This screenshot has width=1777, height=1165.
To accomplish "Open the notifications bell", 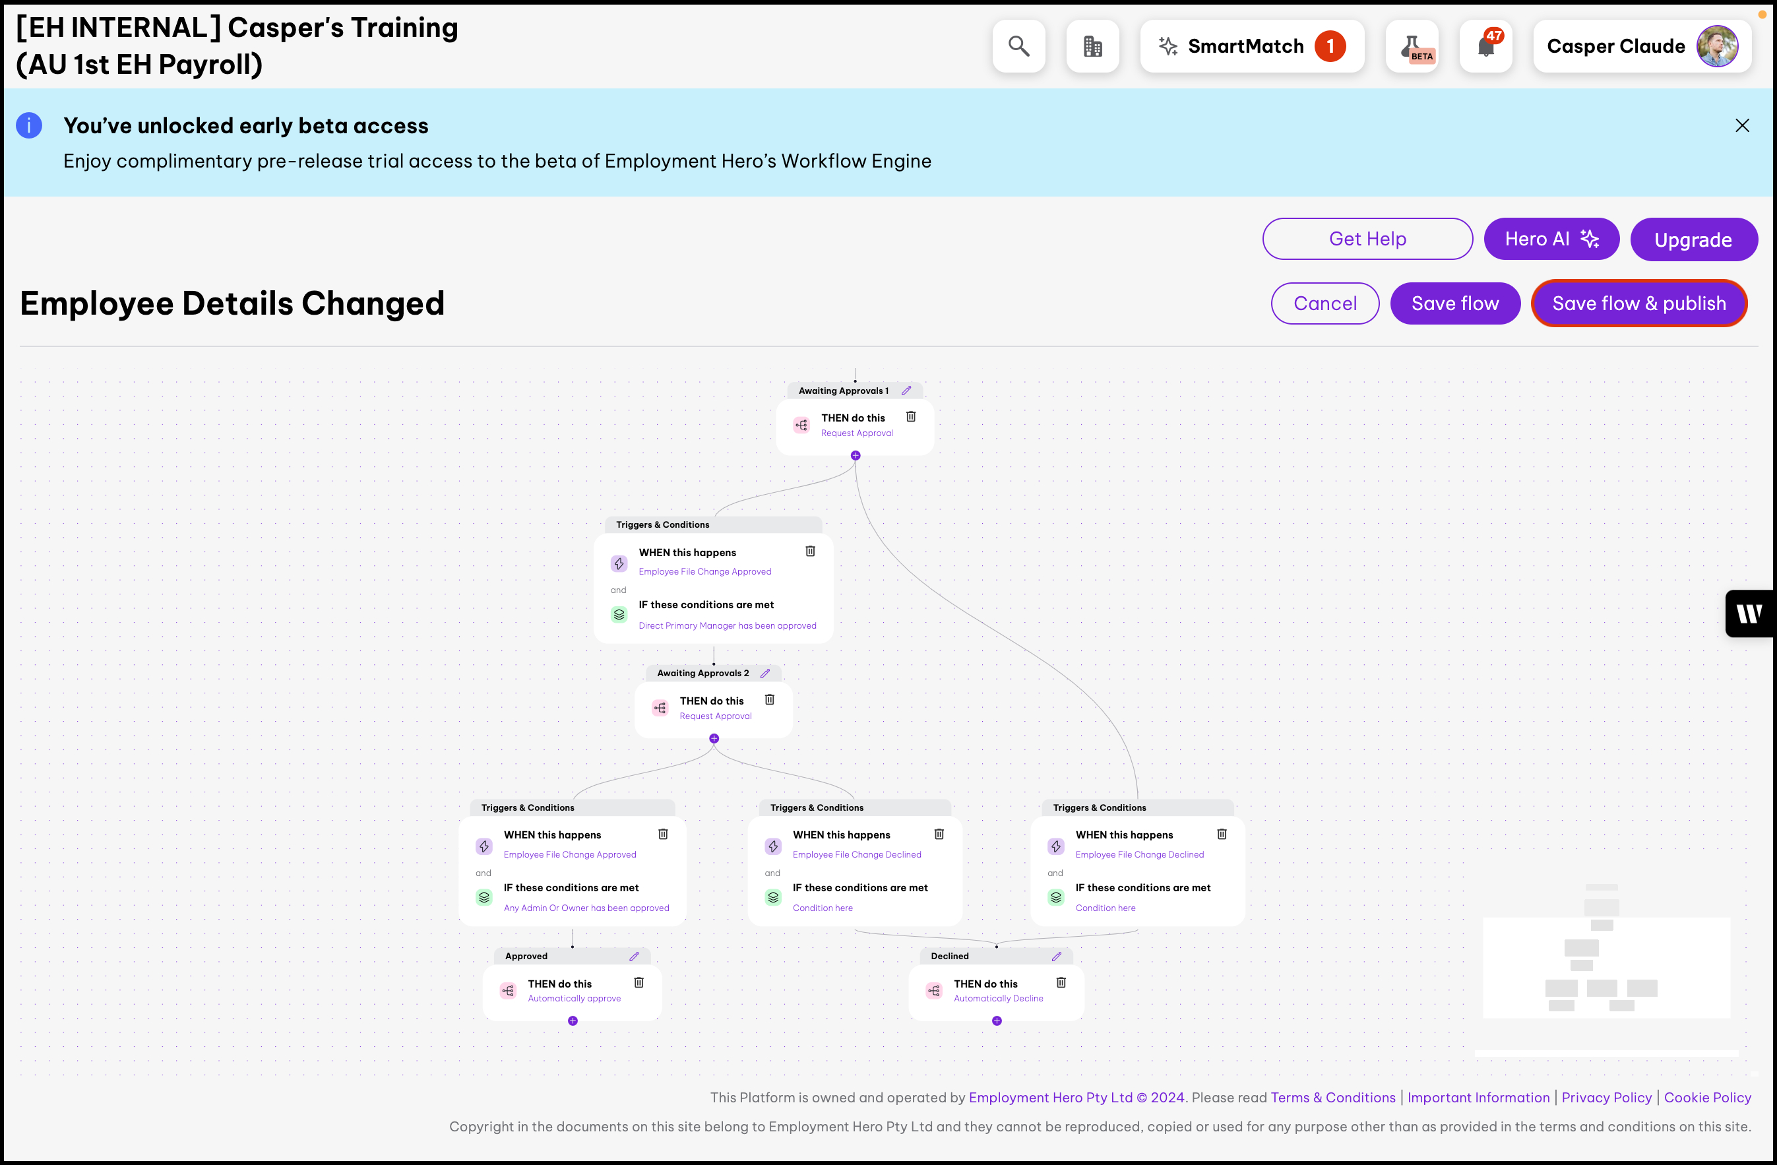I will [1485, 46].
